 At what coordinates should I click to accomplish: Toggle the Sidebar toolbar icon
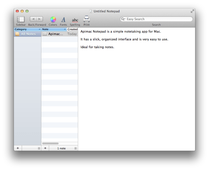click(21, 19)
